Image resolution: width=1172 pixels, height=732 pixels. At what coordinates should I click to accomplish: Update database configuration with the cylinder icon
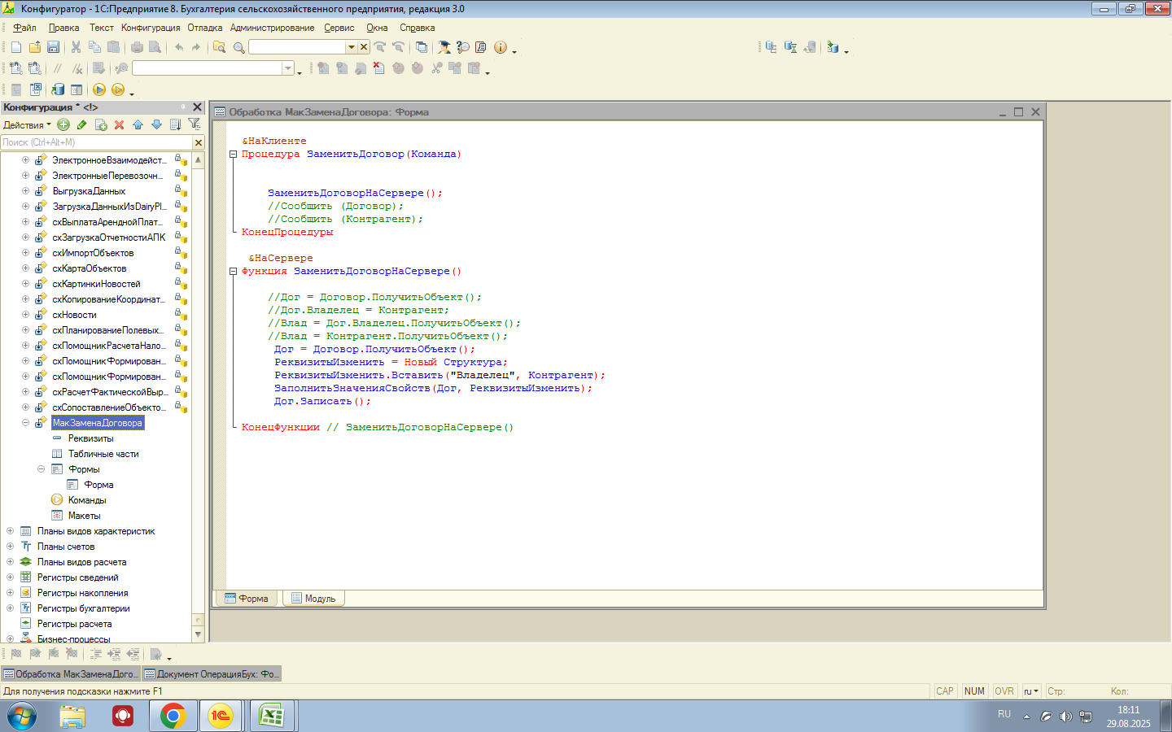tap(58, 89)
